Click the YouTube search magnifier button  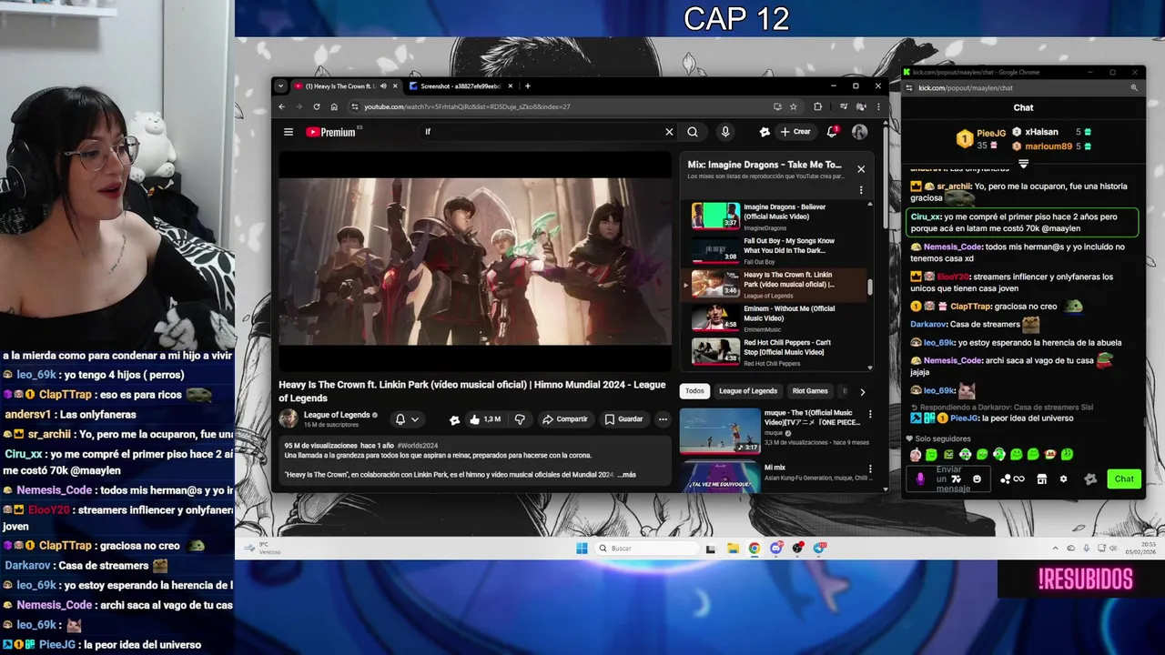tap(693, 132)
